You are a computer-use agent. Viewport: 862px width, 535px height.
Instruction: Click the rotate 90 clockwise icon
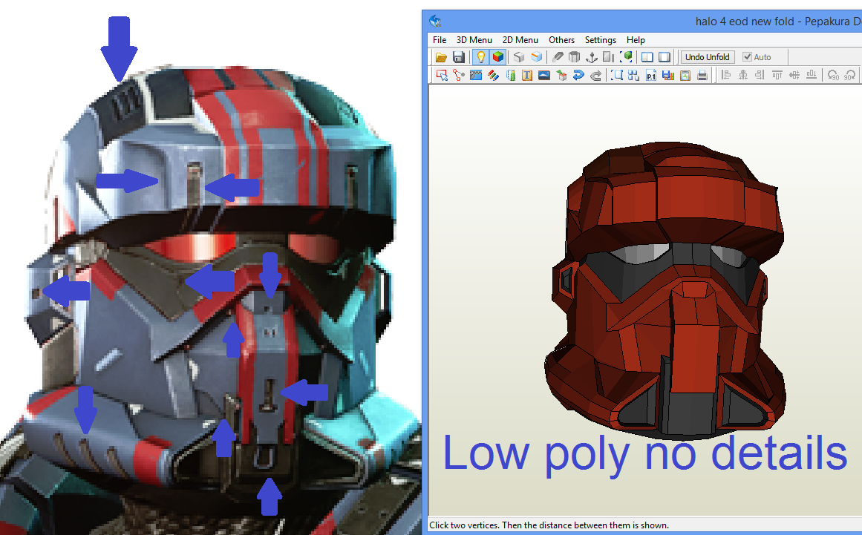(x=850, y=75)
